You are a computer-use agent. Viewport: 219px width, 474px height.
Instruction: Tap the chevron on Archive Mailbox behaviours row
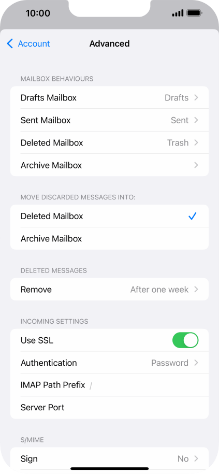196,165
